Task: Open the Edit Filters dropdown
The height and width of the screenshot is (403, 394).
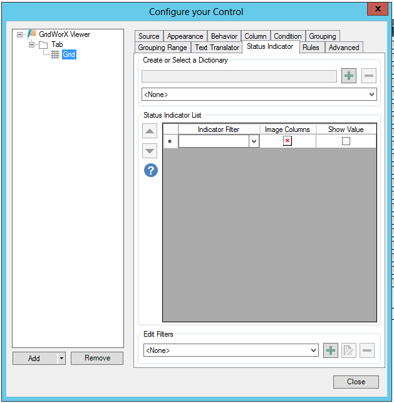Action: (x=231, y=350)
